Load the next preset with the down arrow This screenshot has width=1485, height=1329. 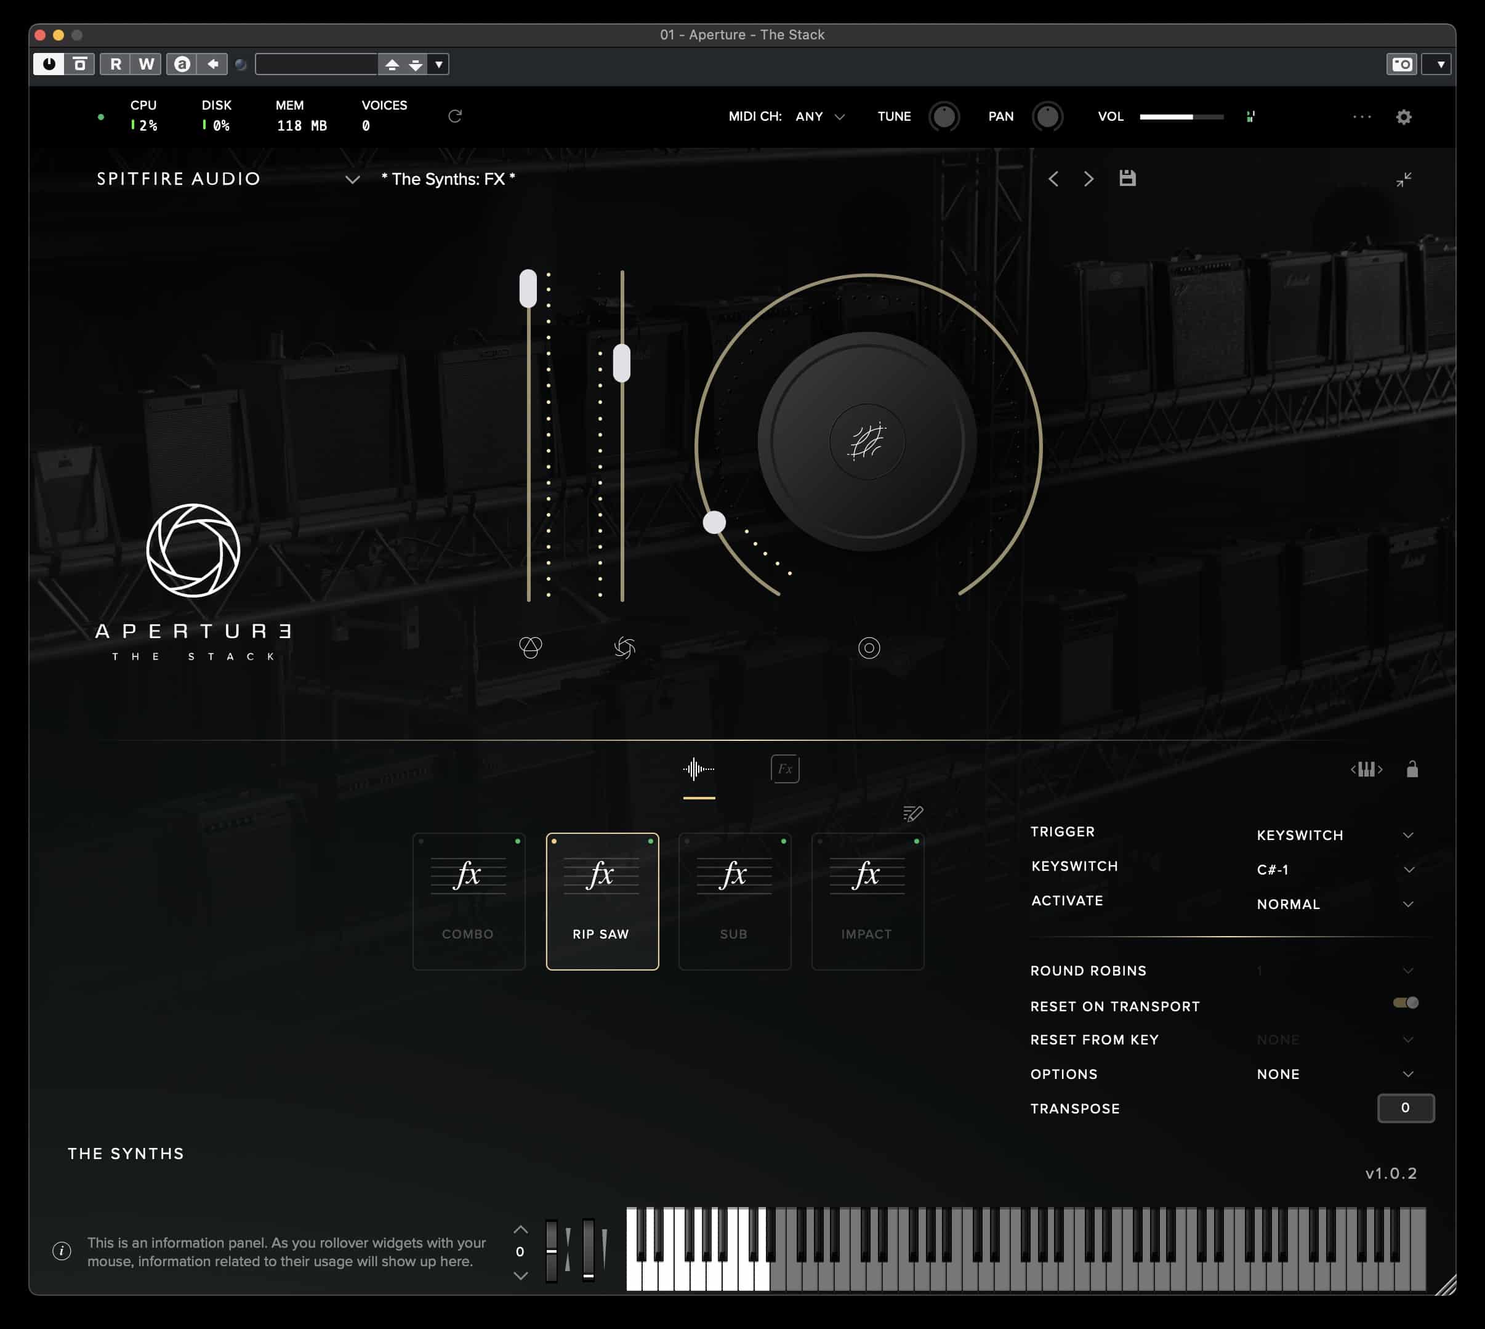pyautogui.click(x=416, y=64)
